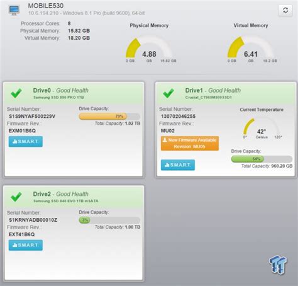
Task: Select the MOBILE530 host name
Action: point(46,6)
